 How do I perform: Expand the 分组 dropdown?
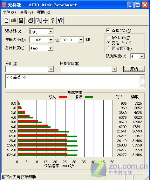point(51,69)
